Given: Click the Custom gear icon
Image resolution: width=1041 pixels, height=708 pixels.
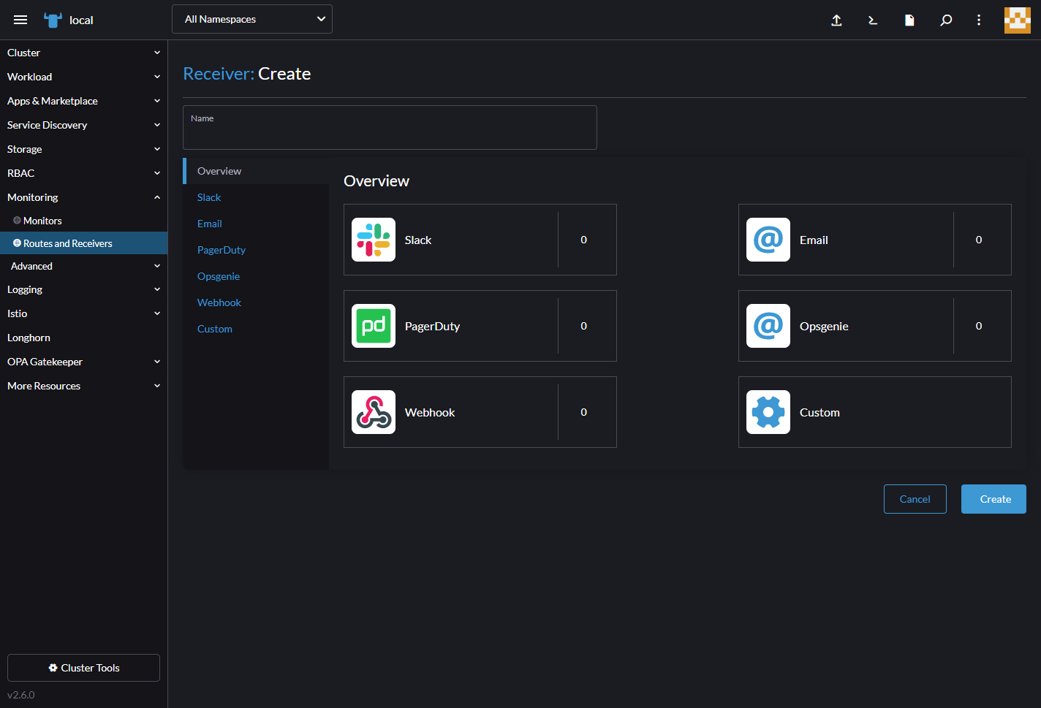Looking at the screenshot, I should [768, 412].
